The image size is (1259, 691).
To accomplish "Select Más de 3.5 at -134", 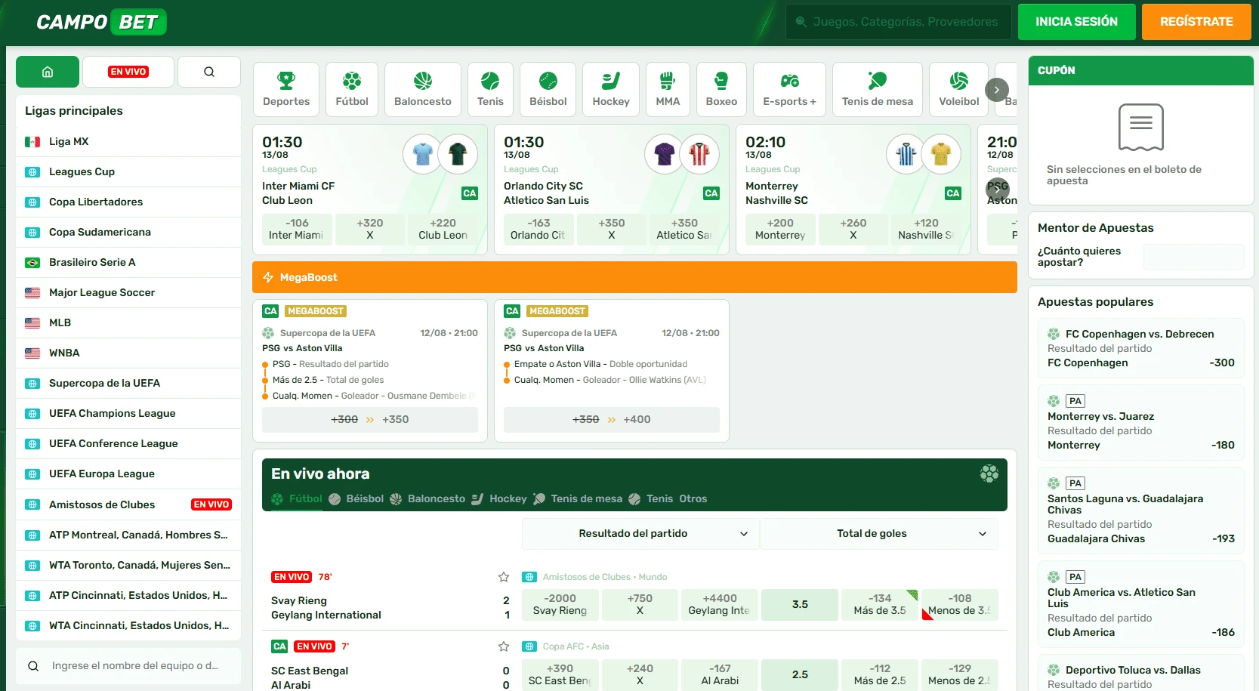I will (x=880, y=605).
